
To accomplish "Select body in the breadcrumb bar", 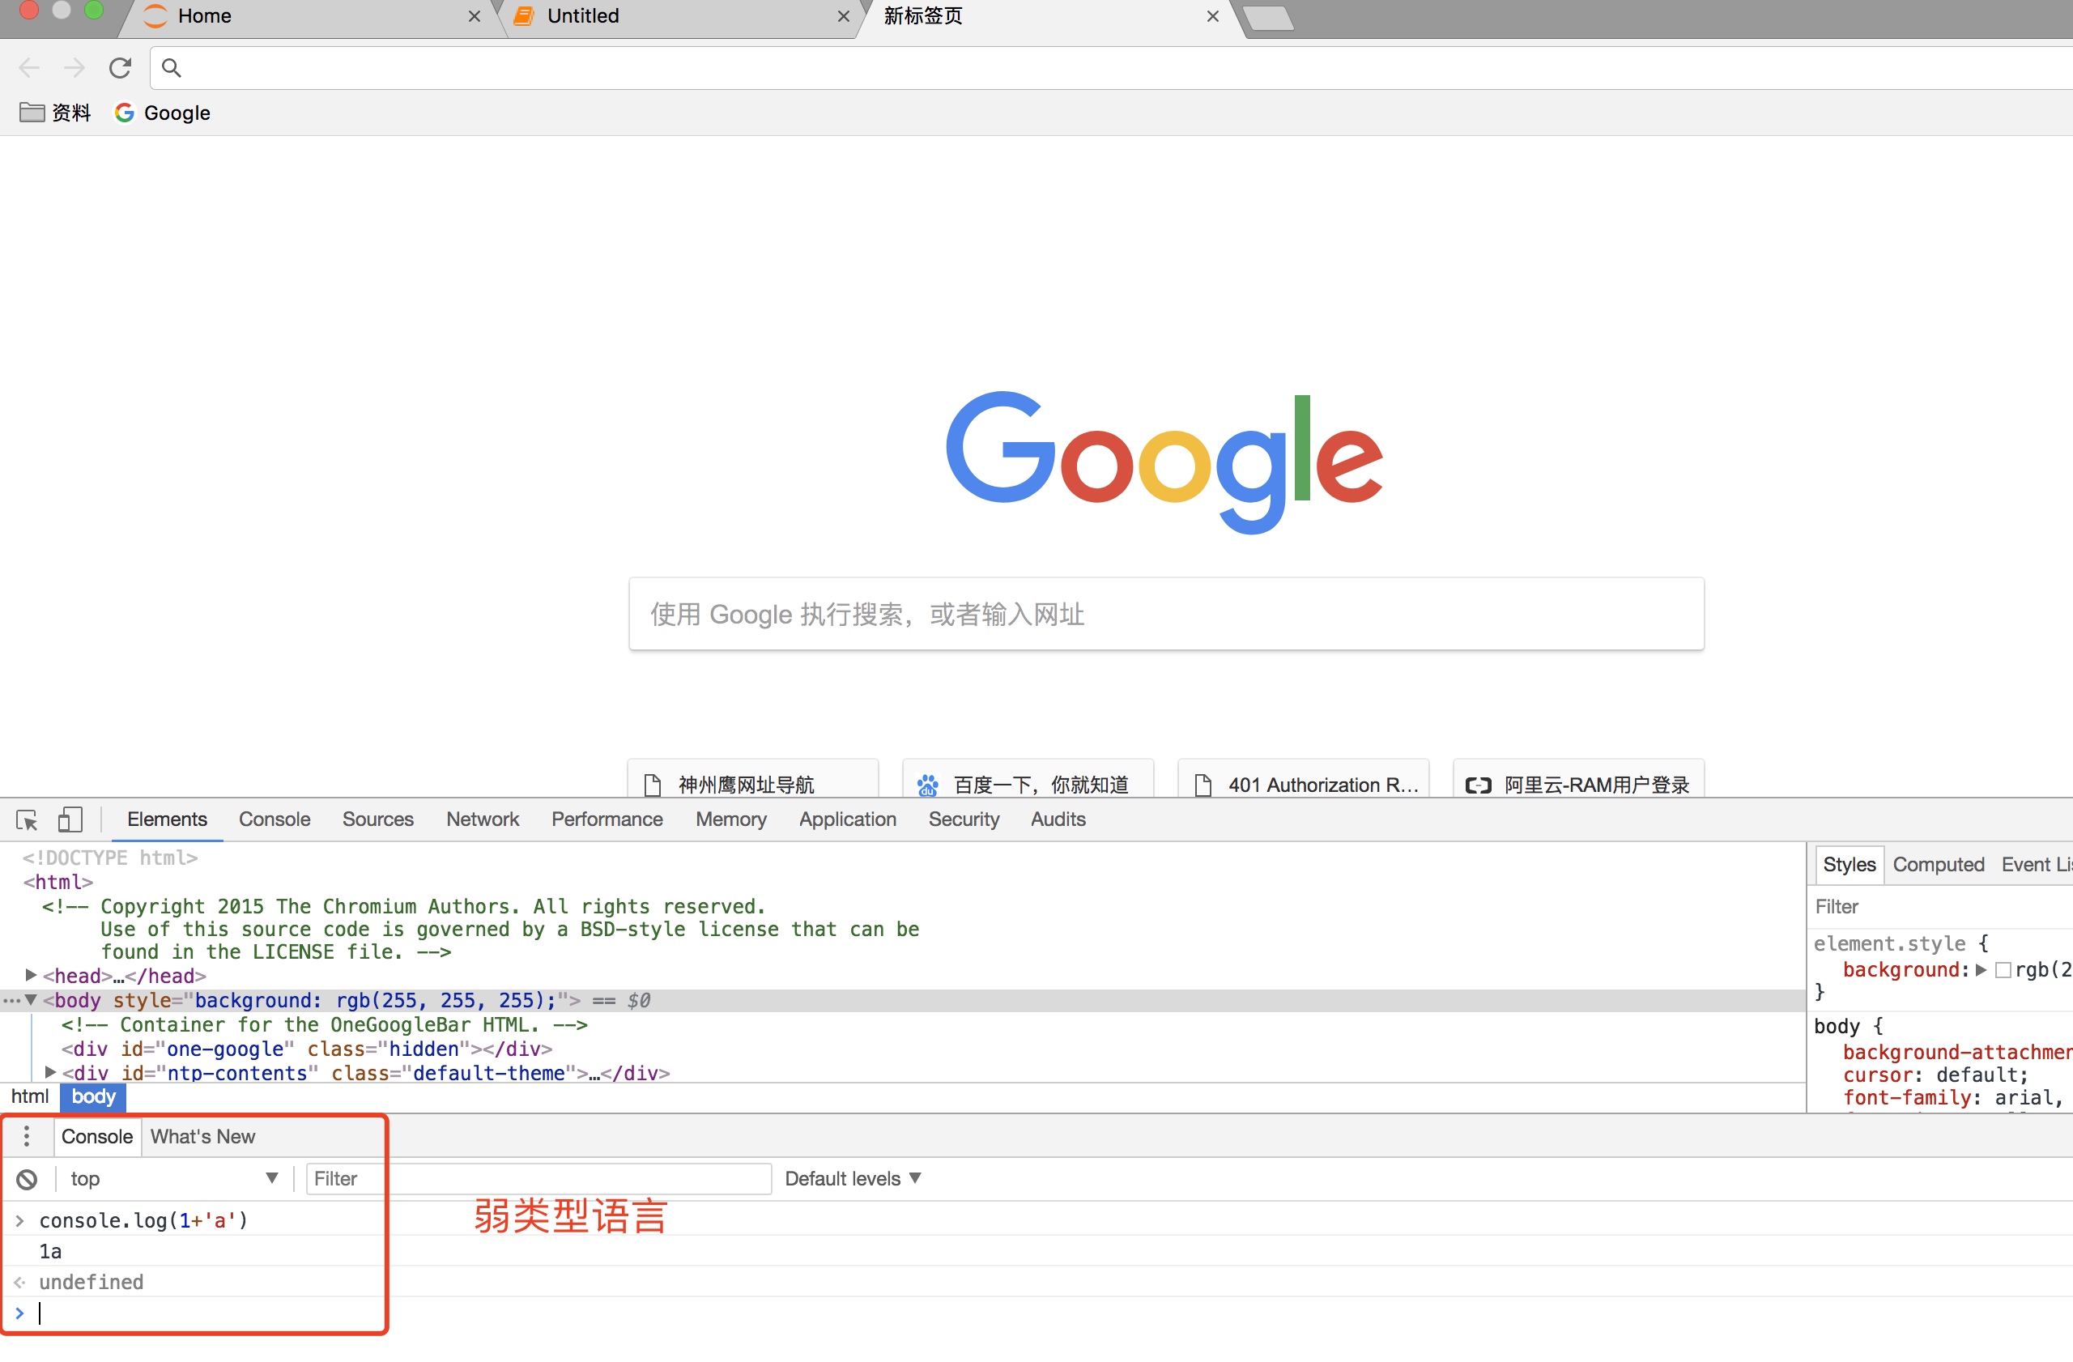I will click(x=93, y=1096).
